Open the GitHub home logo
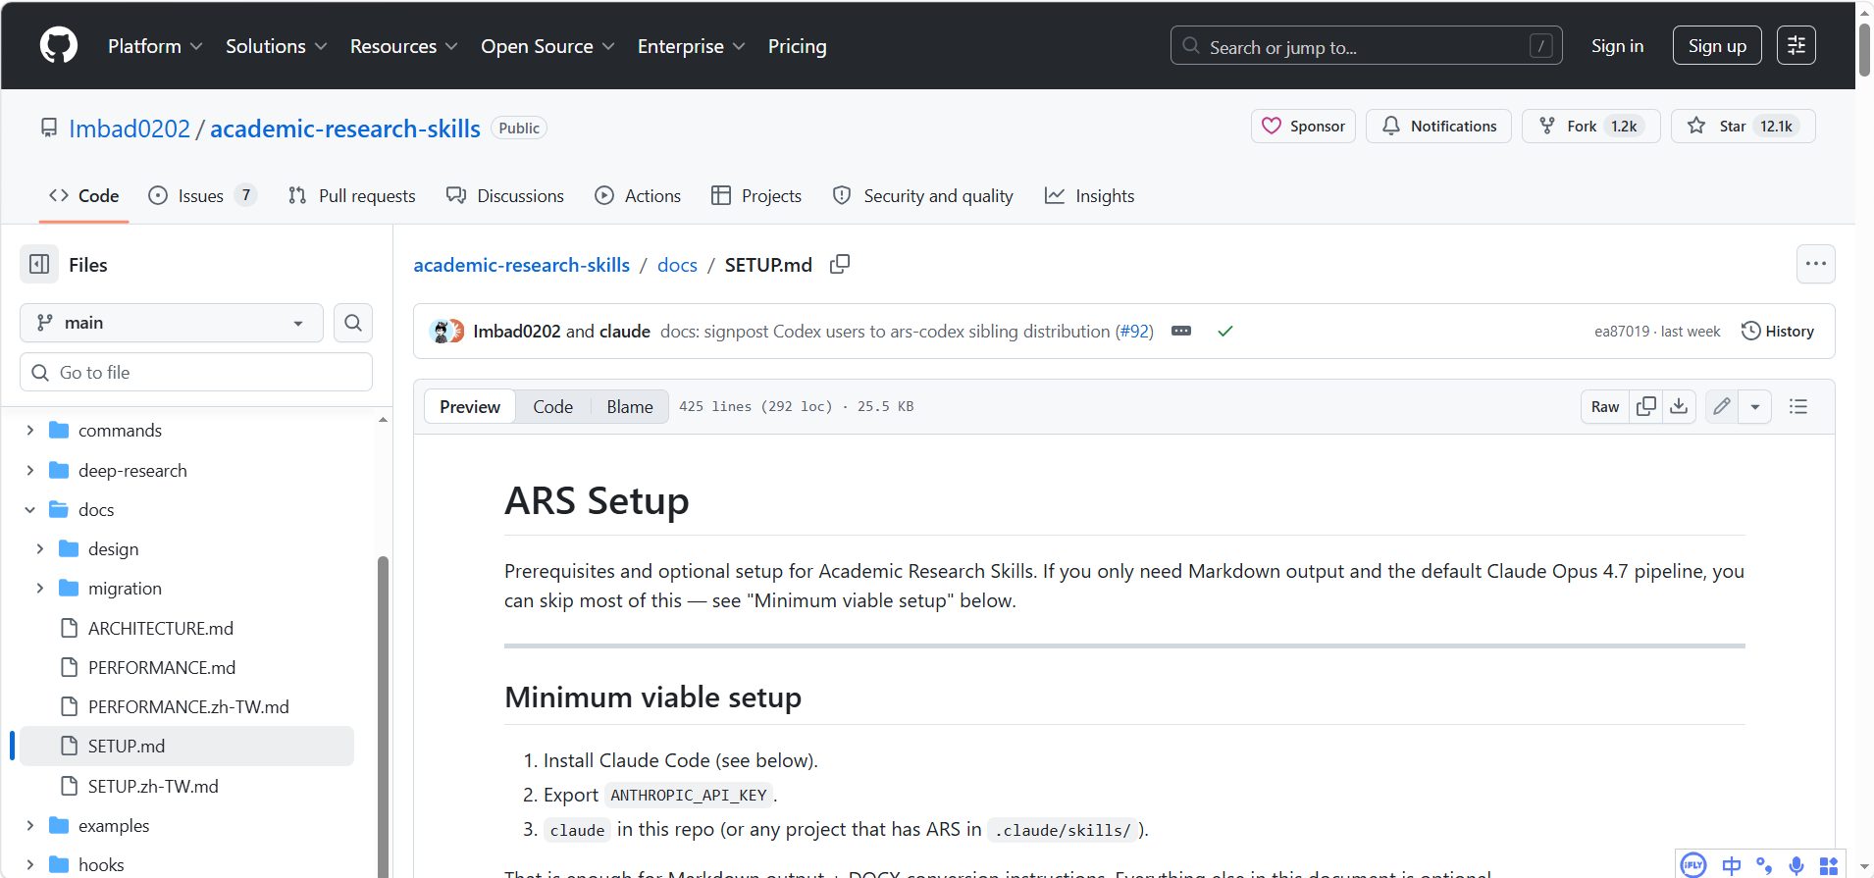The width and height of the screenshot is (1874, 878). click(59, 45)
